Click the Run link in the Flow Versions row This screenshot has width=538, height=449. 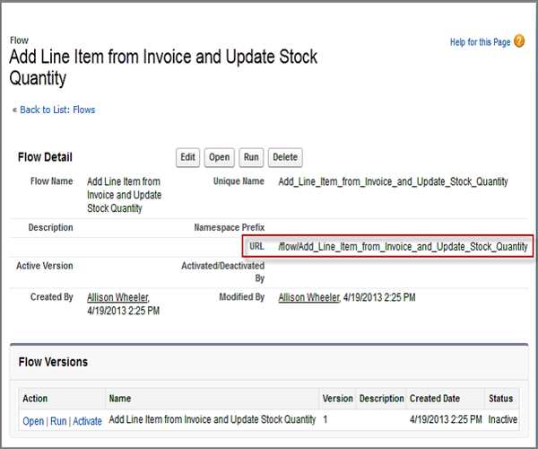pyautogui.click(x=58, y=420)
